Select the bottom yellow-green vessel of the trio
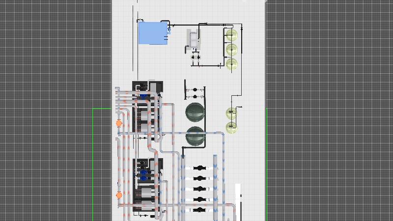Screen dimensions: 393x221 click(231, 64)
